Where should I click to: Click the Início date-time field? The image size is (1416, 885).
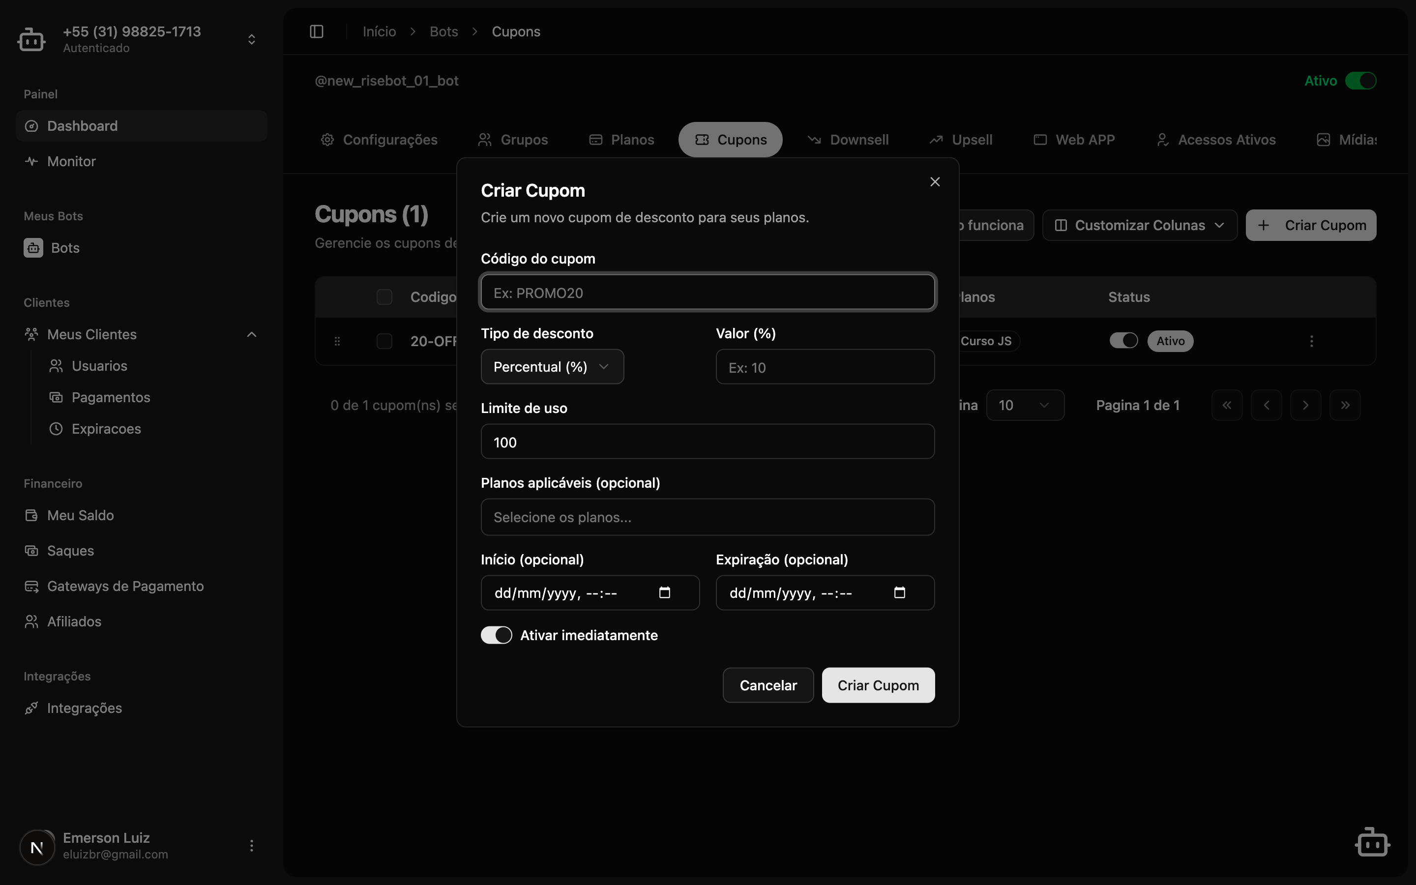(x=590, y=593)
